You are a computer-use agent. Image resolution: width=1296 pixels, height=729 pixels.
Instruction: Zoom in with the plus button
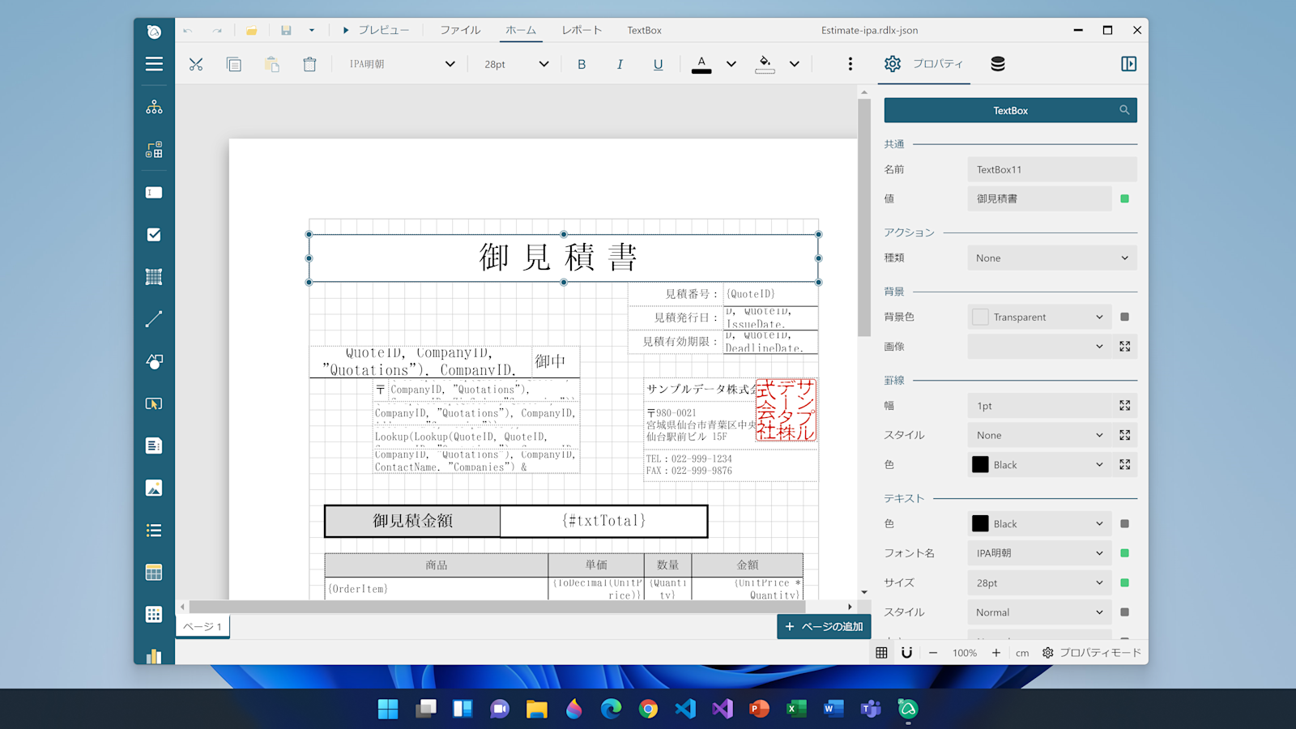pyautogui.click(x=995, y=653)
